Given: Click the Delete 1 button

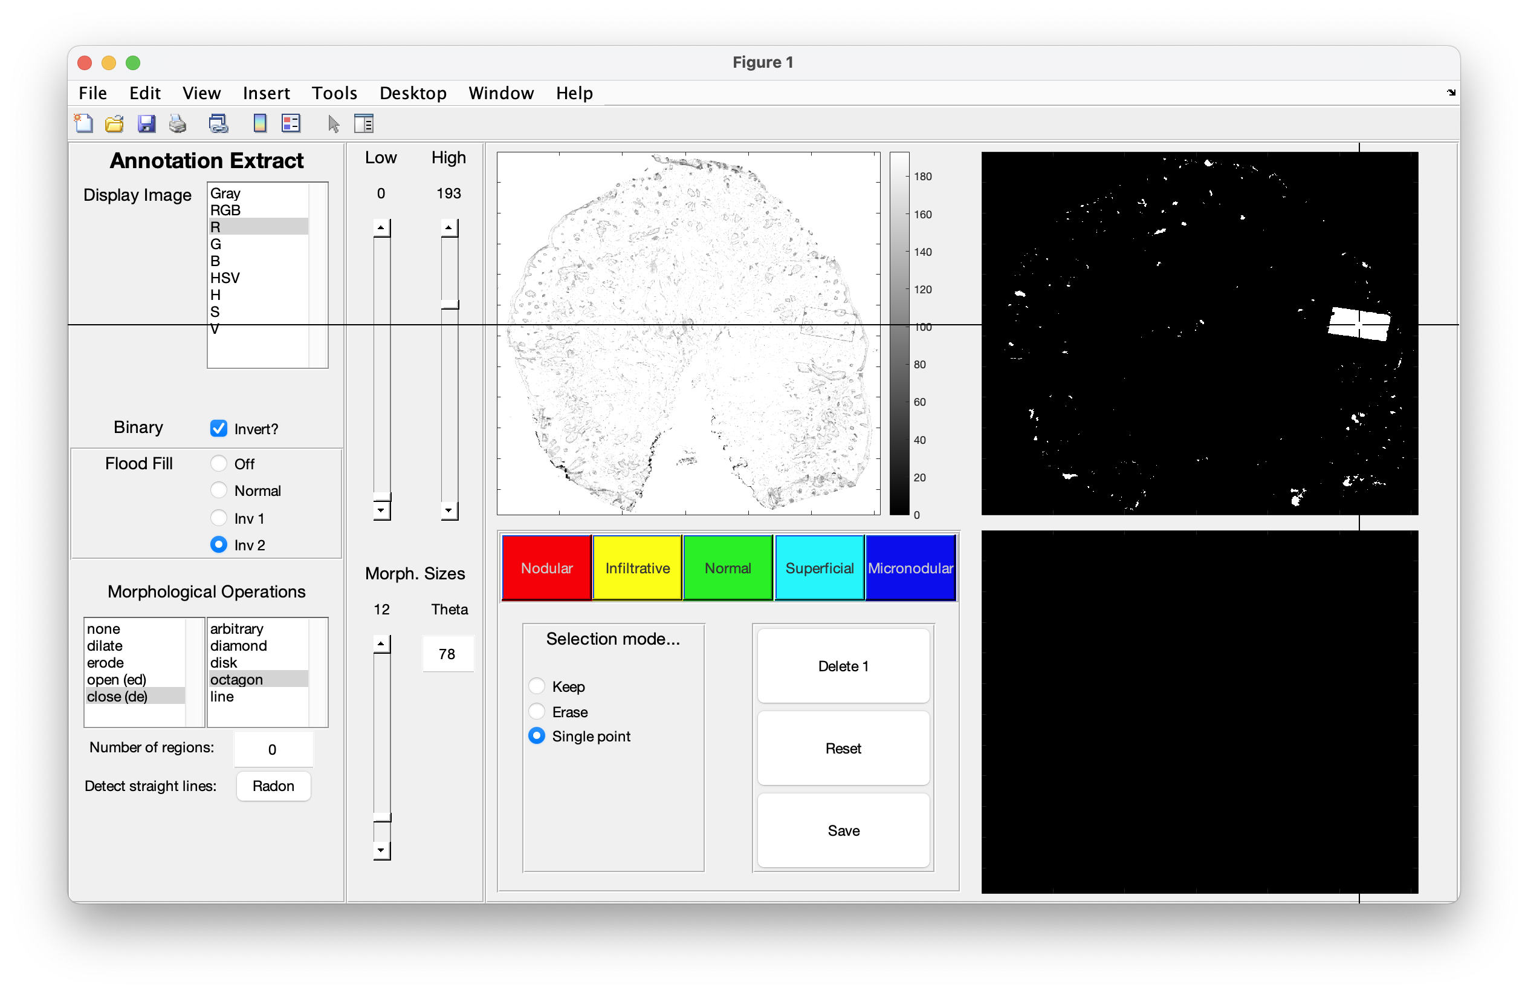Looking at the screenshot, I should point(843,666).
